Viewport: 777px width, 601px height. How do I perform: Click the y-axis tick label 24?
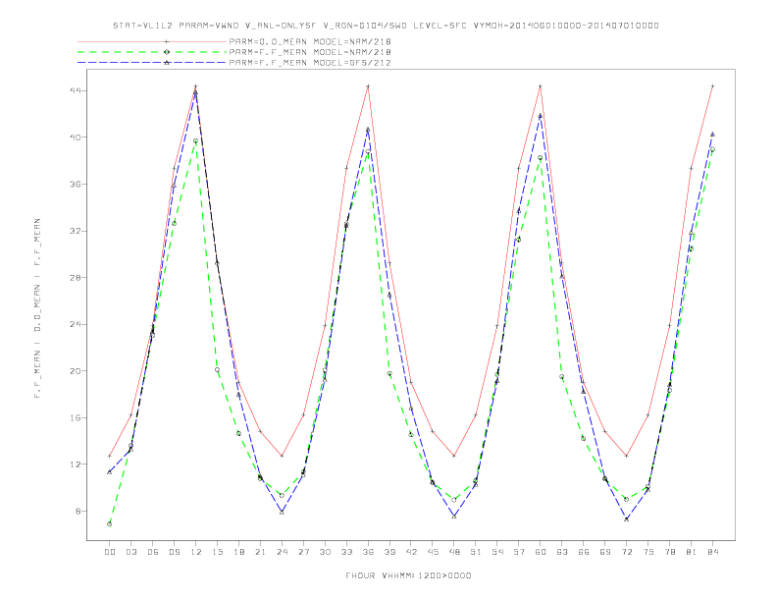click(76, 324)
